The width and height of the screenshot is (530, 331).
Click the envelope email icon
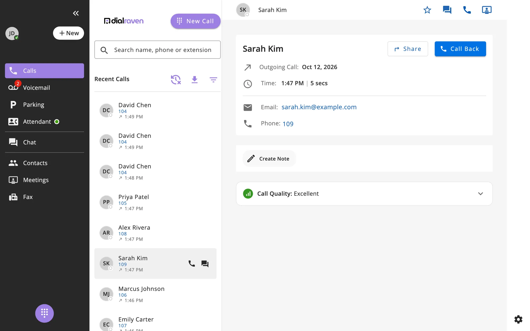click(248, 107)
